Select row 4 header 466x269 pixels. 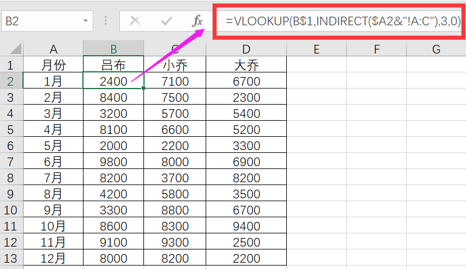[11, 113]
